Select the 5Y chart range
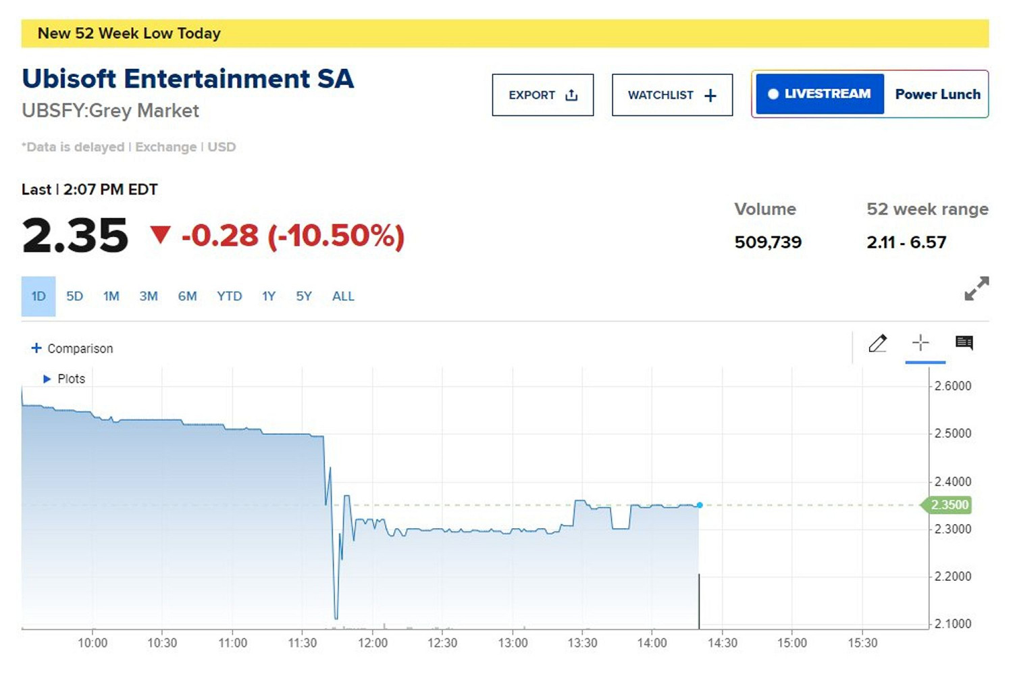Image resolution: width=1013 pixels, height=678 pixels. pos(304,296)
